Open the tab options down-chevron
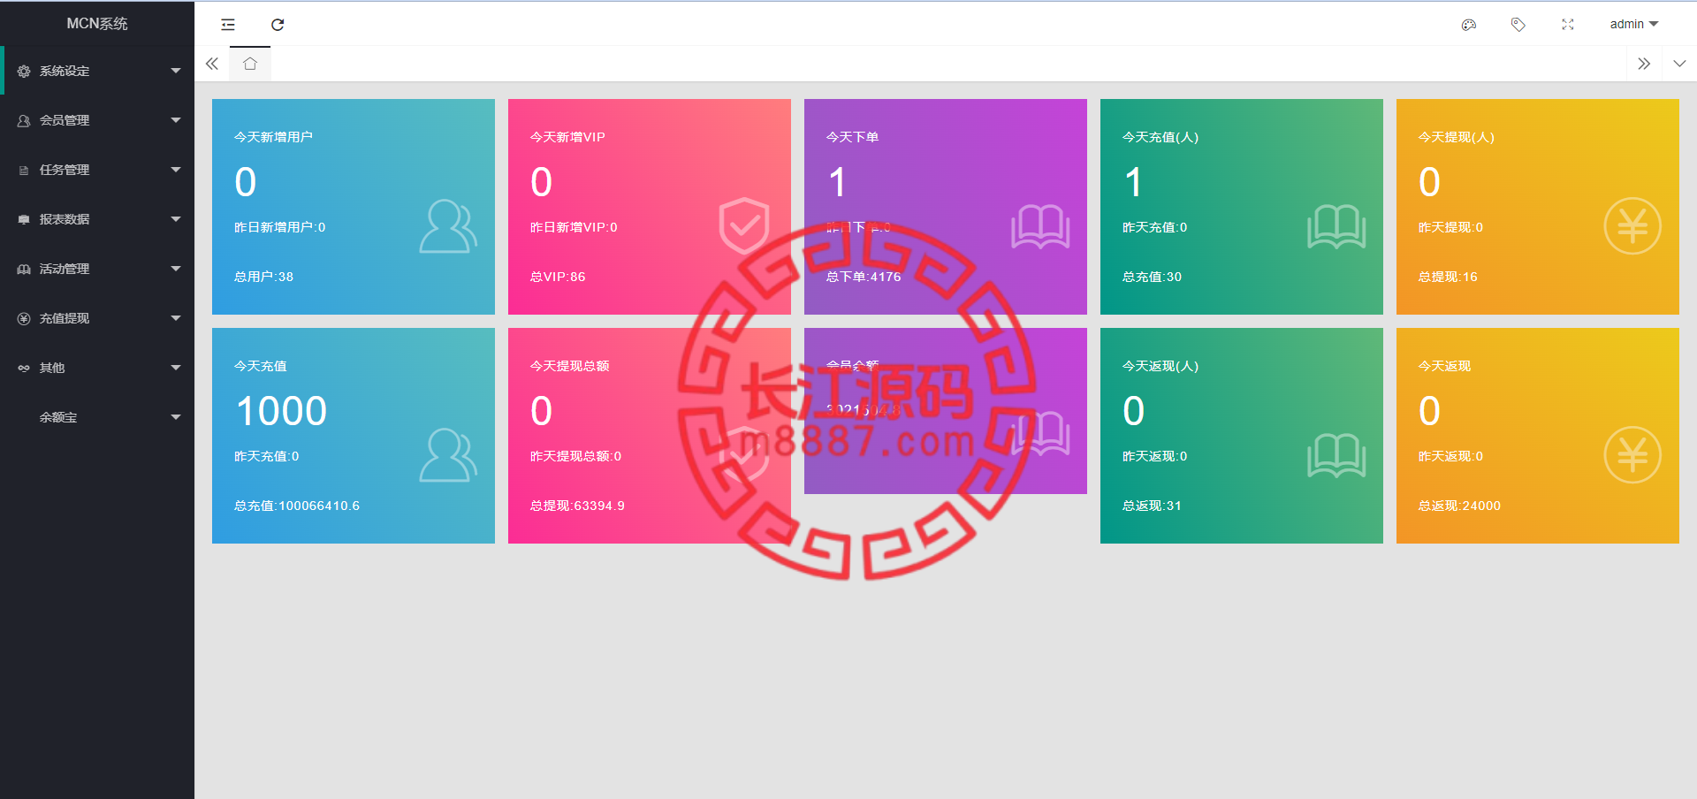Image resolution: width=1697 pixels, height=799 pixels. pos(1679,64)
